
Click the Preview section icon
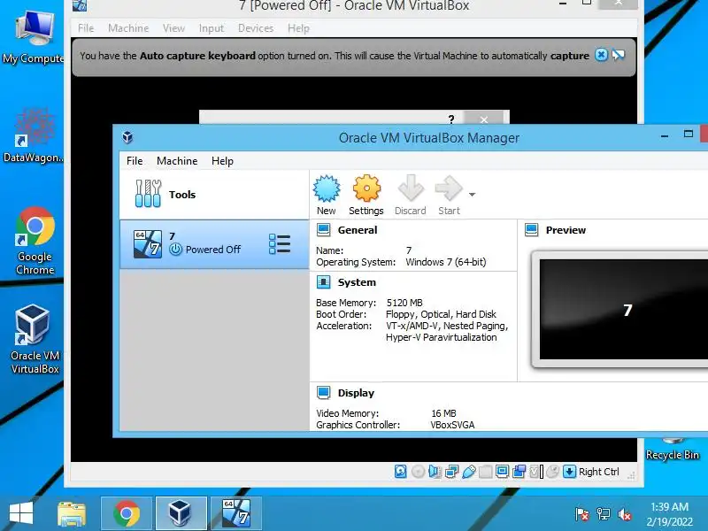point(532,230)
